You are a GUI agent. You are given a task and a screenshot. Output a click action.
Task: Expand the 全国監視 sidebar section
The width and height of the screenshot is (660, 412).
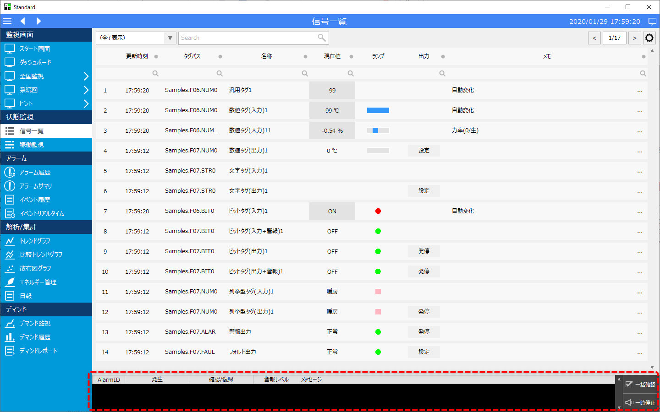tap(46, 76)
